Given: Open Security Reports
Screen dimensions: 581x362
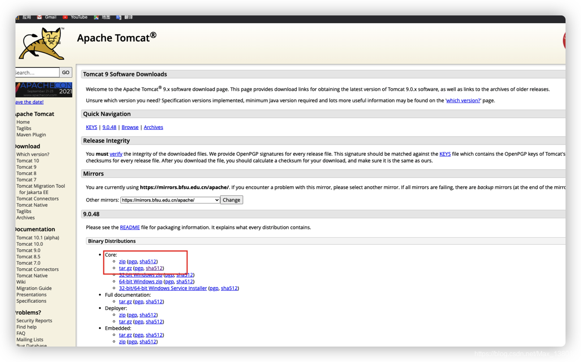Looking at the screenshot, I should [x=34, y=321].
